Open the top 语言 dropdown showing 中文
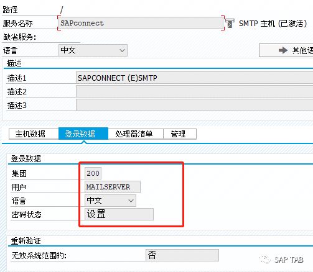This screenshot has width=313, height=272. (x=93, y=50)
